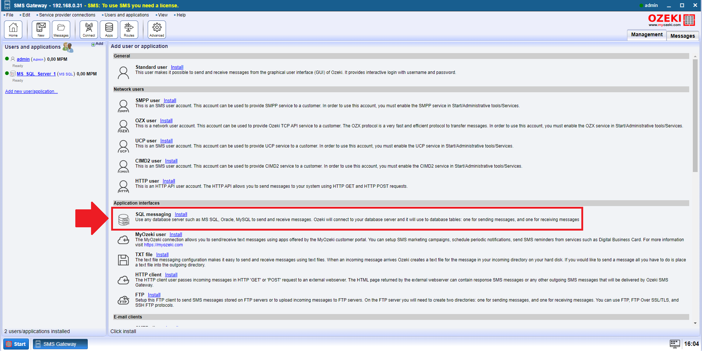The image size is (702, 351).
Task: Open the Help menu
Action: pos(181,15)
